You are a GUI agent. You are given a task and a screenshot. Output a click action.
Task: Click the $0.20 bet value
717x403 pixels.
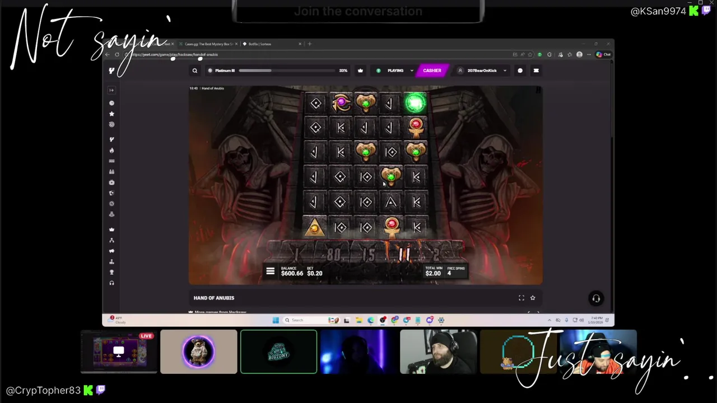315,273
